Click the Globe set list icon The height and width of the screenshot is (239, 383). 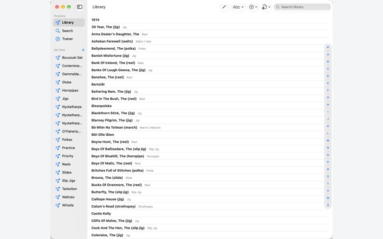[57, 82]
